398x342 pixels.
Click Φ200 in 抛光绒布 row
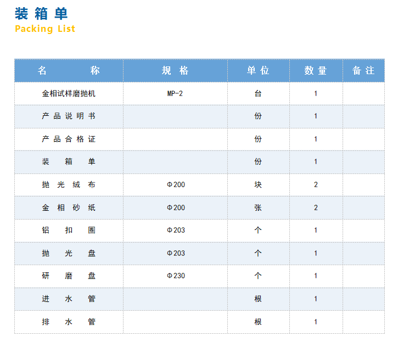click(x=175, y=184)
